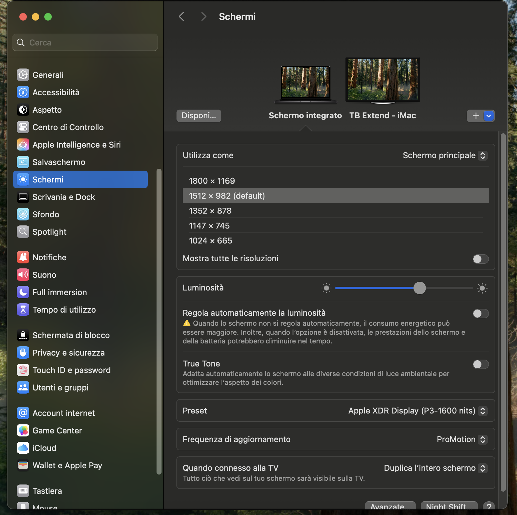Select resolution 1024 × 665

coord(336,240)
